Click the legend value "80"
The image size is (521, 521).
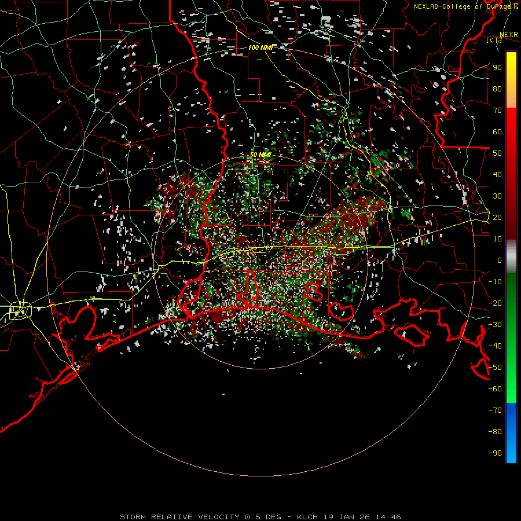coord(497,89)
